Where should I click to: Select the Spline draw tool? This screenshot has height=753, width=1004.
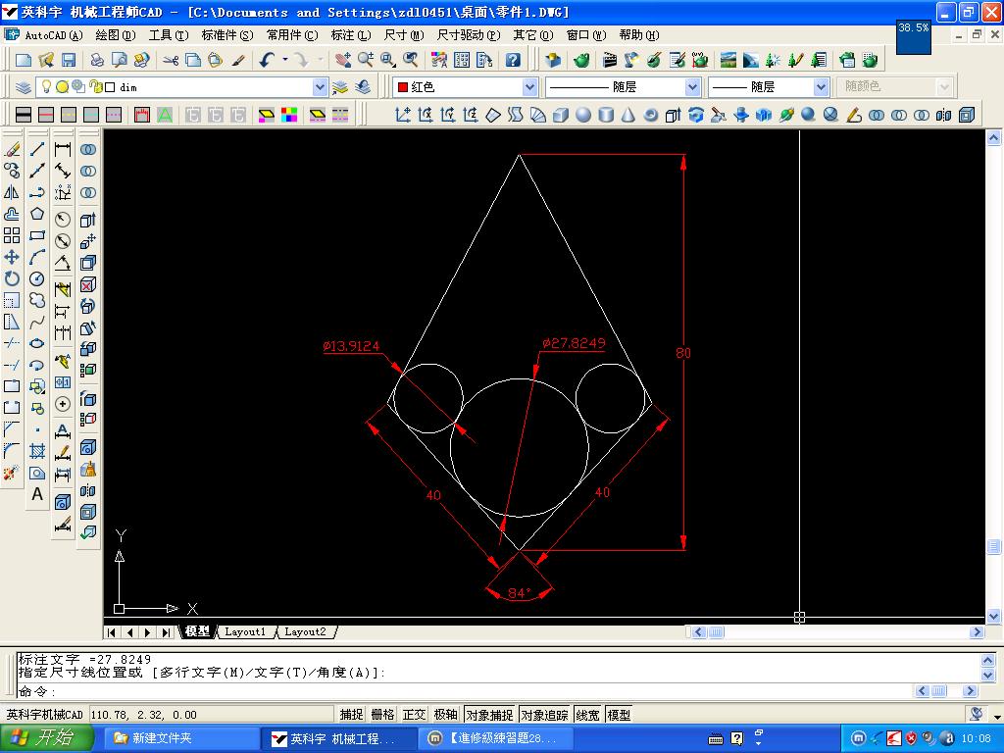[x=37, y=322]
